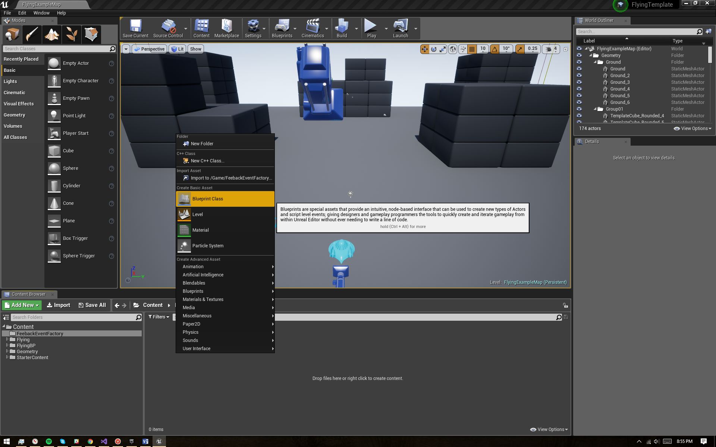Select the rotate transform gizmo icon
This screenshot has width=716, height=447.
(434, 49)
